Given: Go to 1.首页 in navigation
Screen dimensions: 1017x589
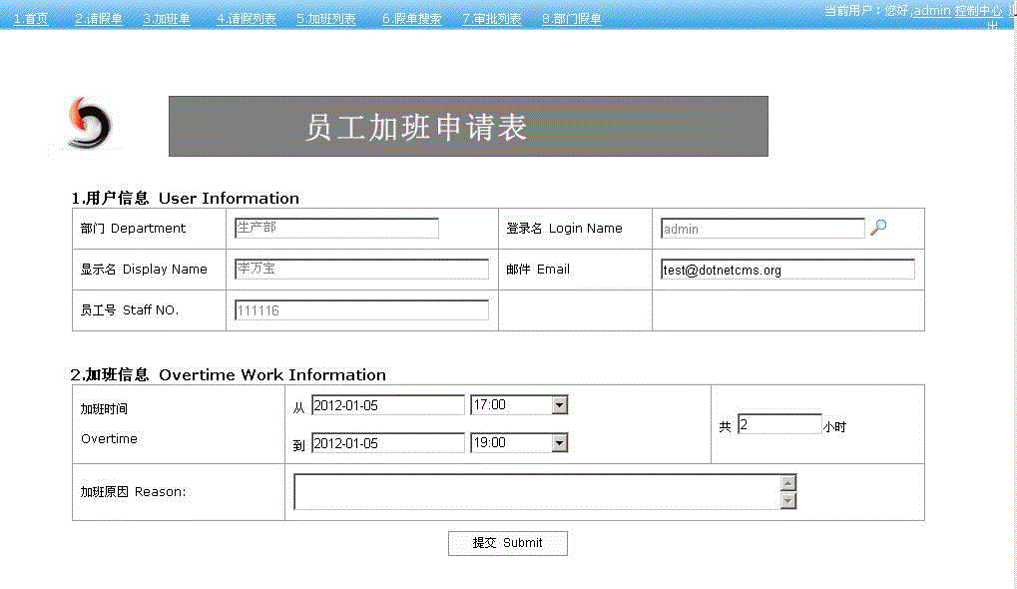Looking at the screenshot, I should (31, 19).
